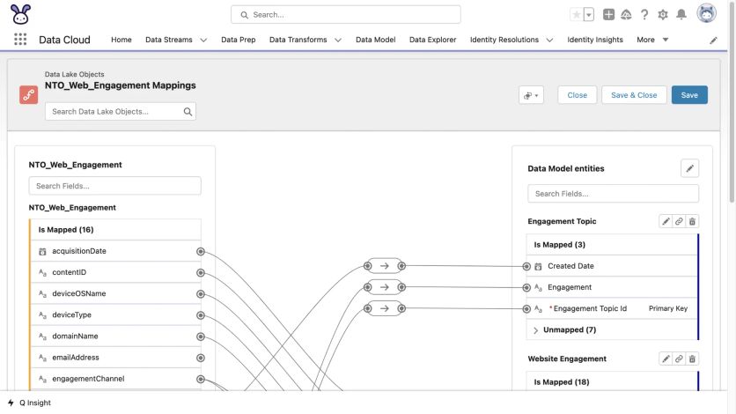Open the user profile avatar
Screen dimensions: 736x414
706,13
